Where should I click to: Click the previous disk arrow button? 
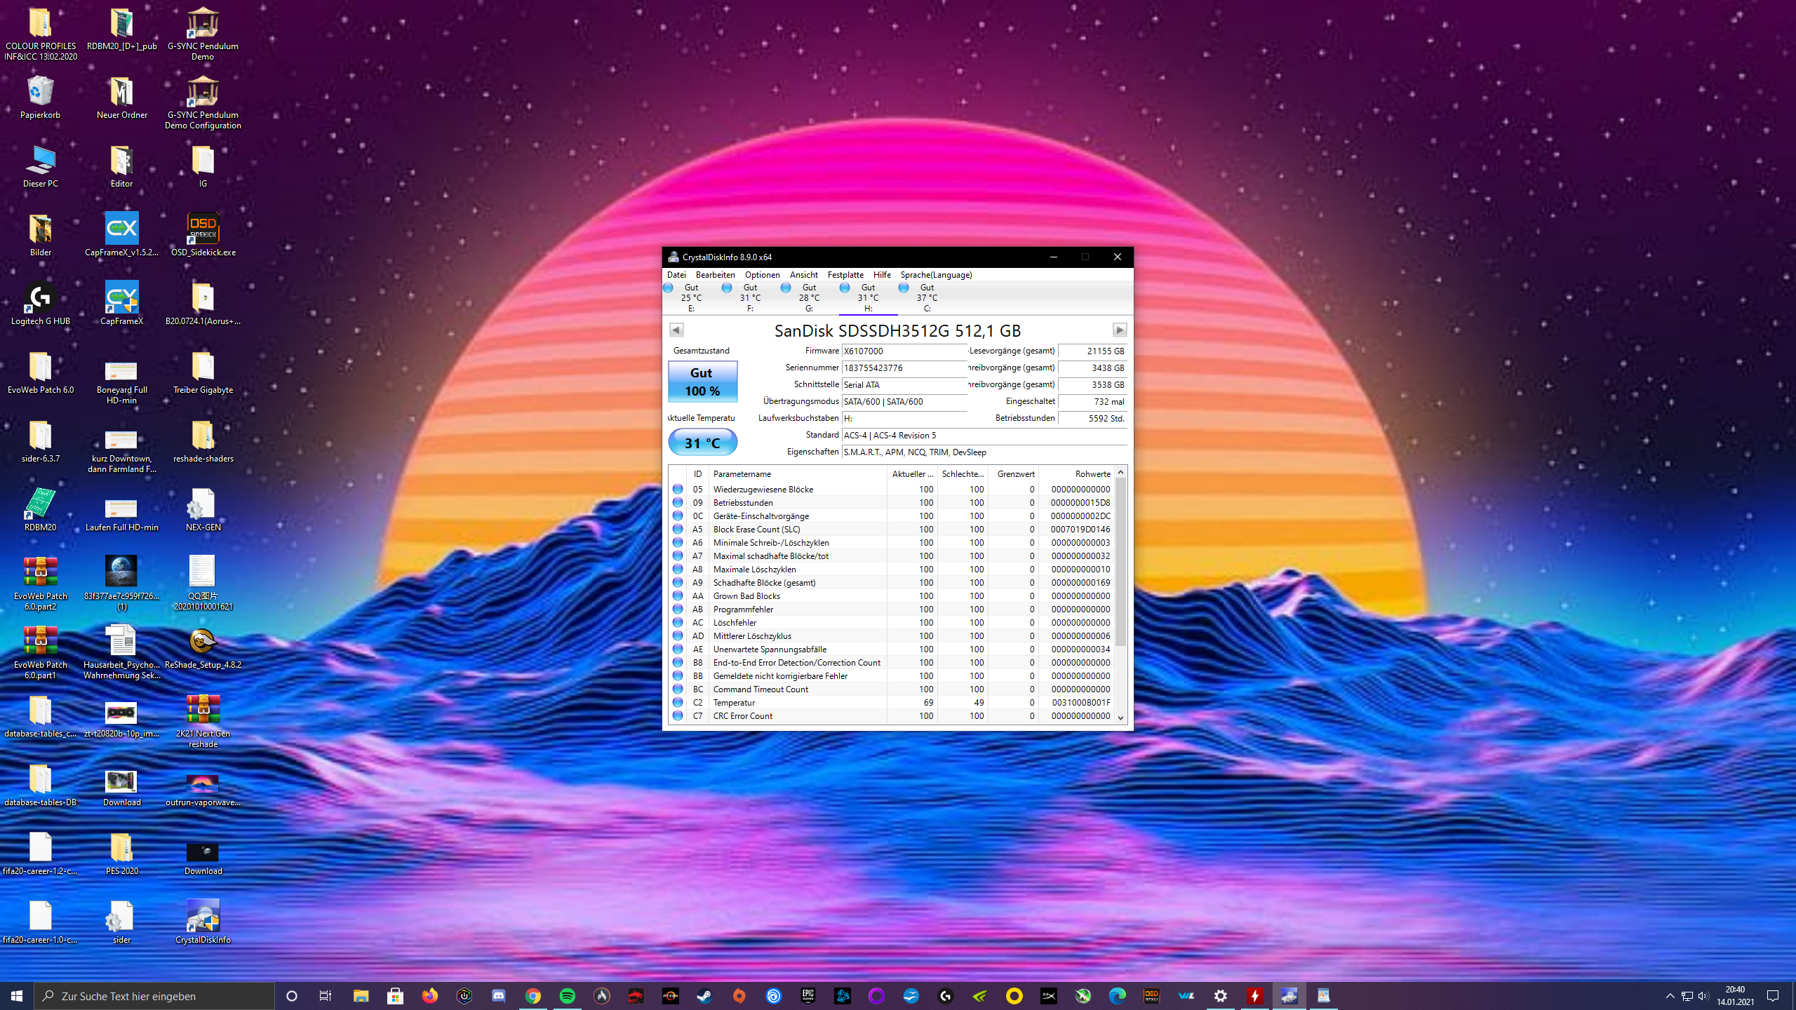(x=676, y=330)
